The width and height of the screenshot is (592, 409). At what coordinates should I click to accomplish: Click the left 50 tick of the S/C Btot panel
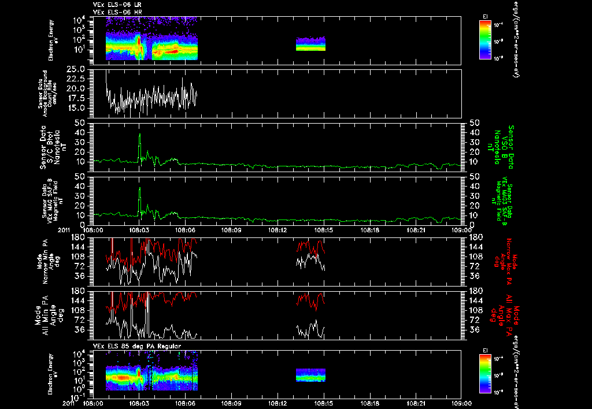click(x=80, y=123)
